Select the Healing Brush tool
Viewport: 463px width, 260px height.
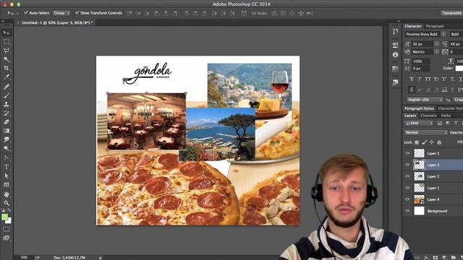(x=7, y=87)
